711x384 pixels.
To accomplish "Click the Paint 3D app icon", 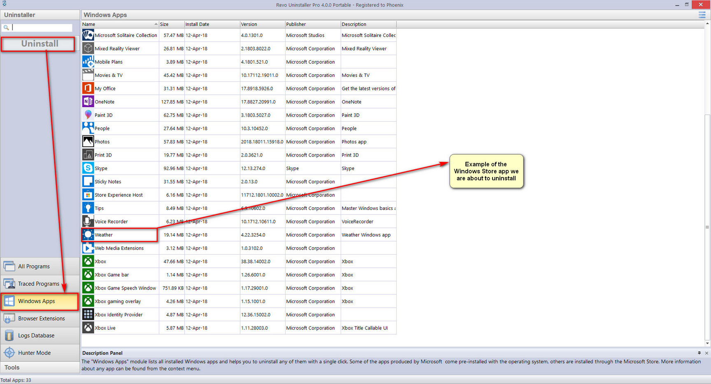I will (88, 115).
